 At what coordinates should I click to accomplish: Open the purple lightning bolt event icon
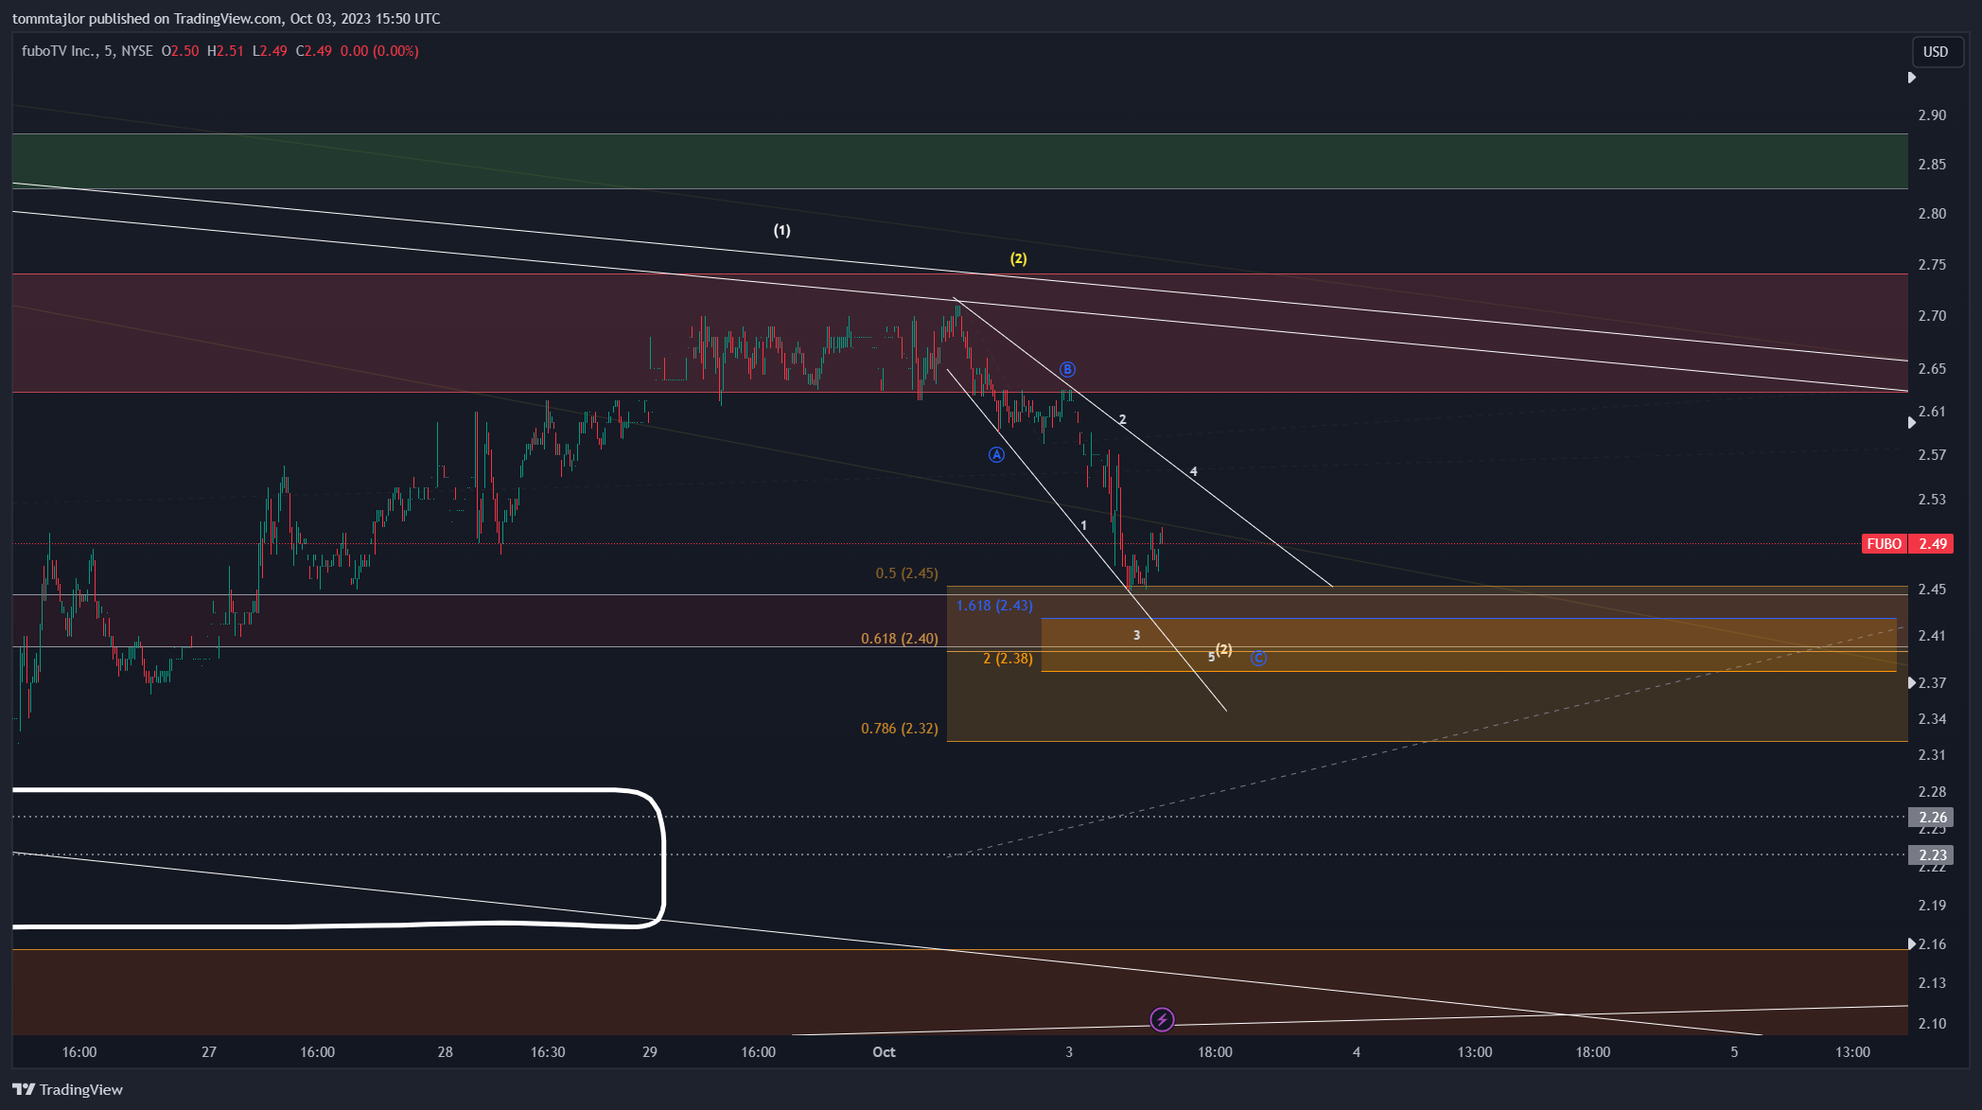1162,1019
